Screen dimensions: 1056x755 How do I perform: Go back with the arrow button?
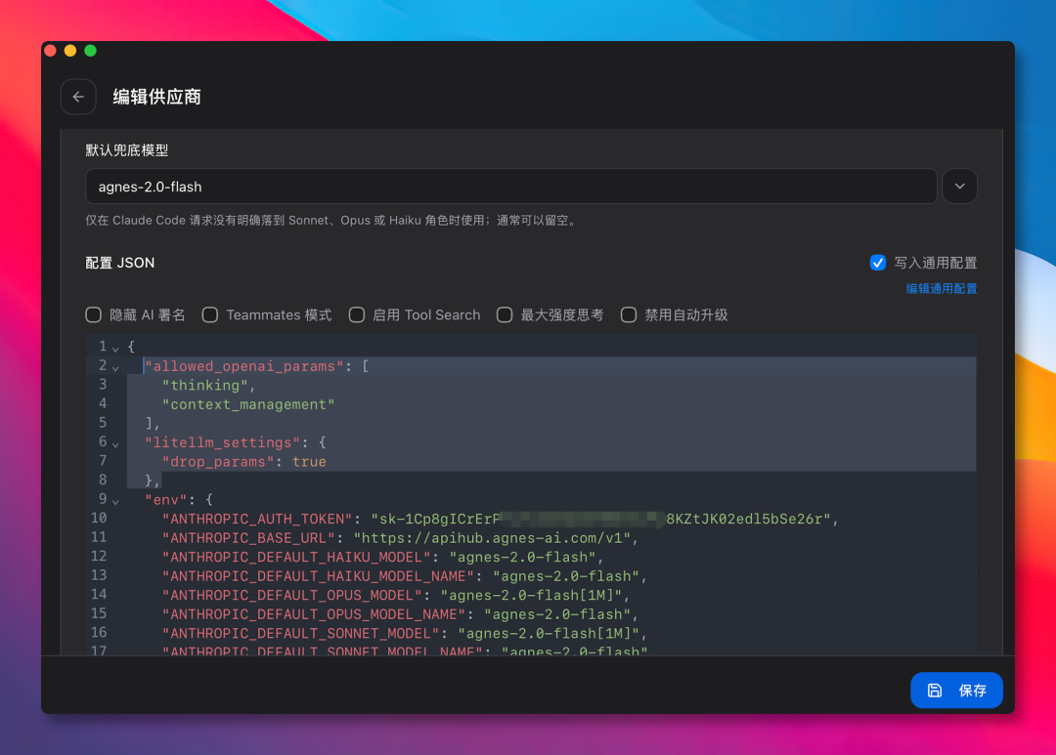(x=78, y=97)
